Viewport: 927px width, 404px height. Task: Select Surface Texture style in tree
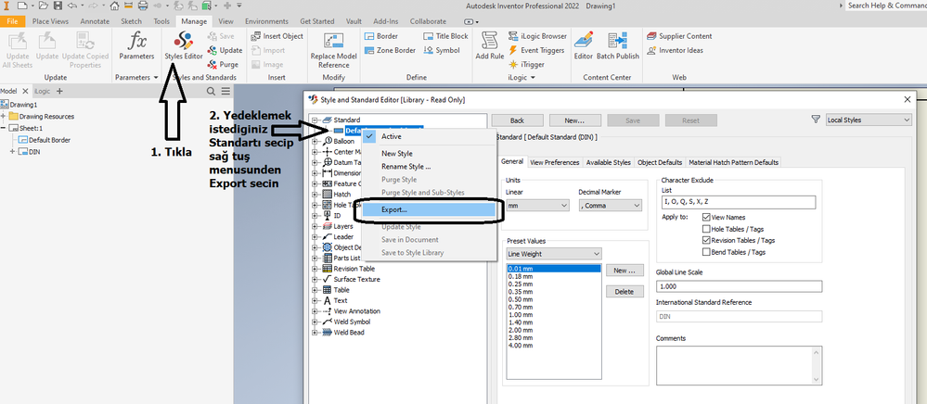pyautogui.click(x=356, y=280)
